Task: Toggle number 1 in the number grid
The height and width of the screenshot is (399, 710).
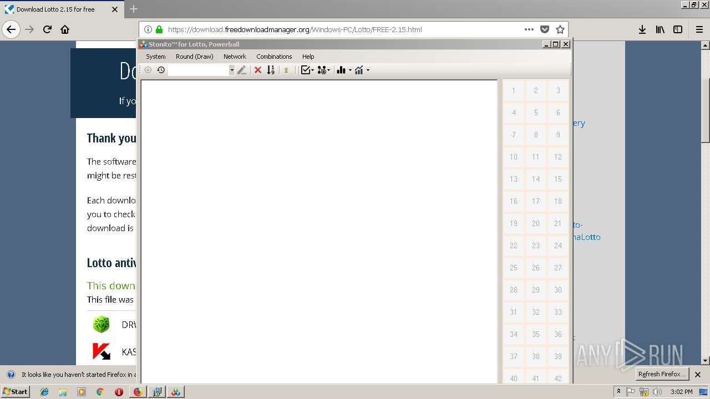Action: [514, 90]
